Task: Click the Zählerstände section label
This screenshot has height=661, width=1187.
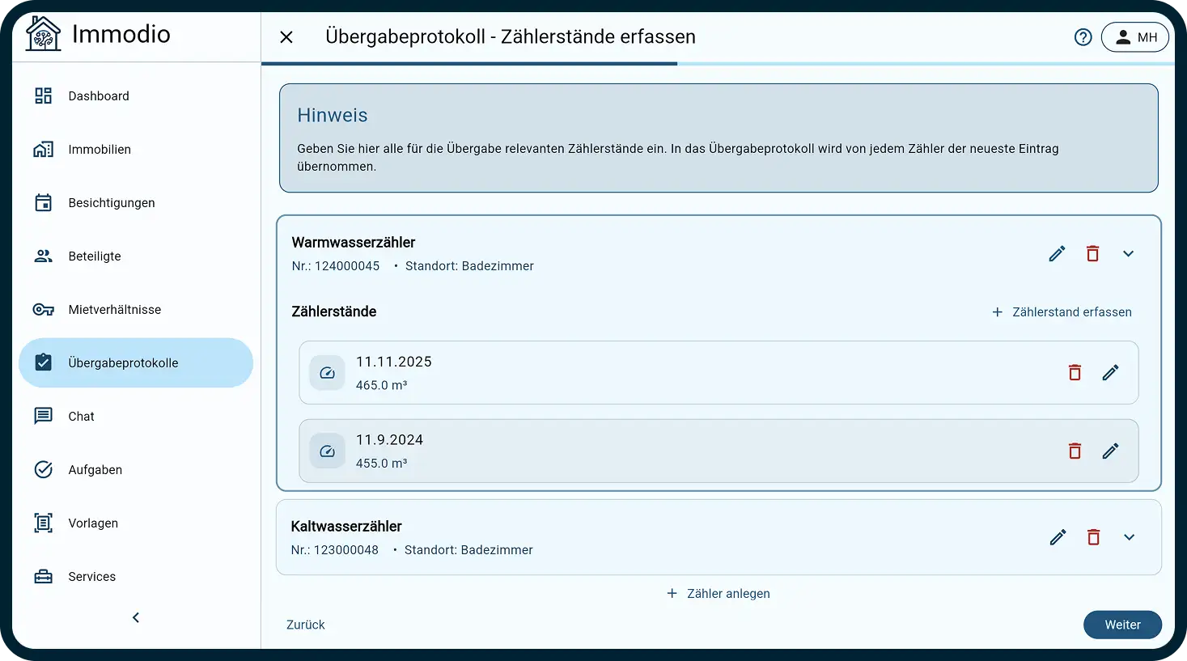Action: pos(334,311)
